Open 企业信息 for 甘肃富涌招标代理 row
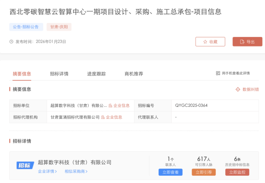 [114, 117]
